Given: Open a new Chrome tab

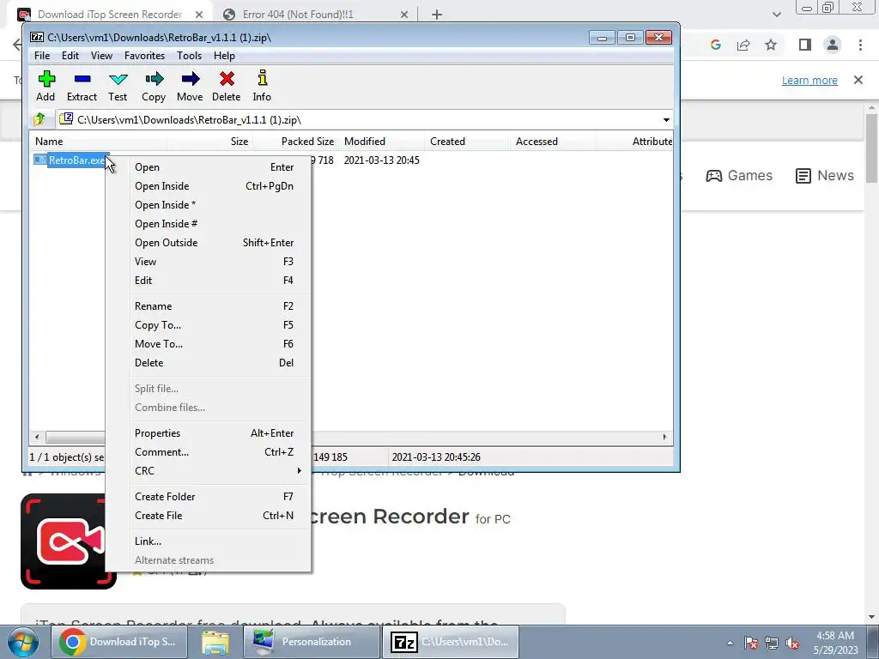Looking at the screenshot, I should pos(437,15).
